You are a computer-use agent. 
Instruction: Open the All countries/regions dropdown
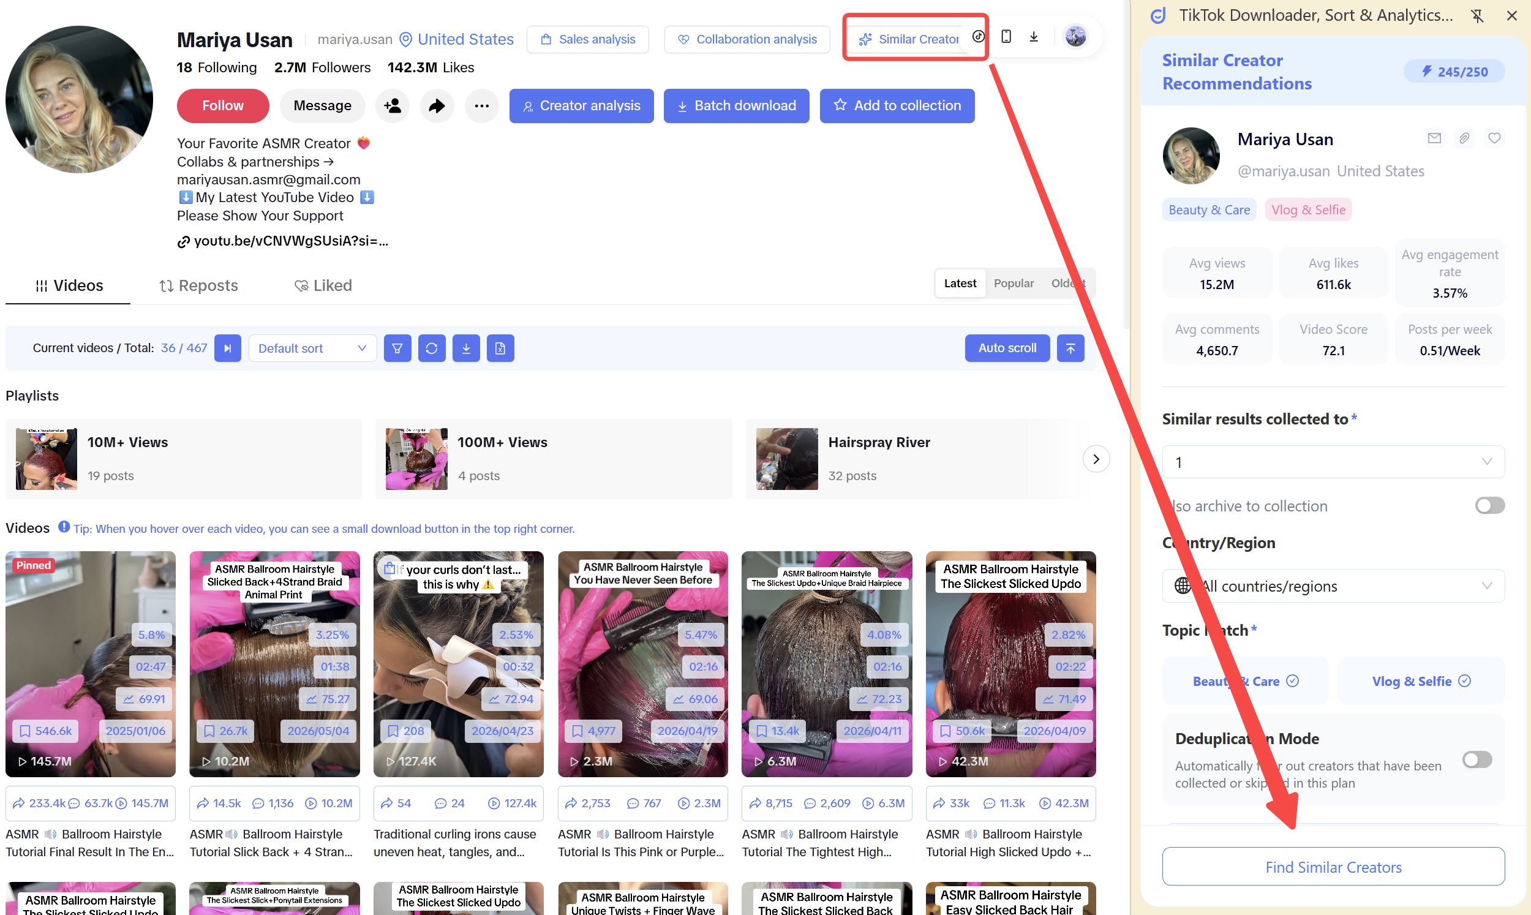1333,586
